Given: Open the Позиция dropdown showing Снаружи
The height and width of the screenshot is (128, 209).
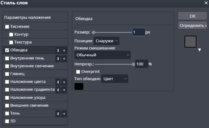Looking at the screenshot, I should pos(107,41).
